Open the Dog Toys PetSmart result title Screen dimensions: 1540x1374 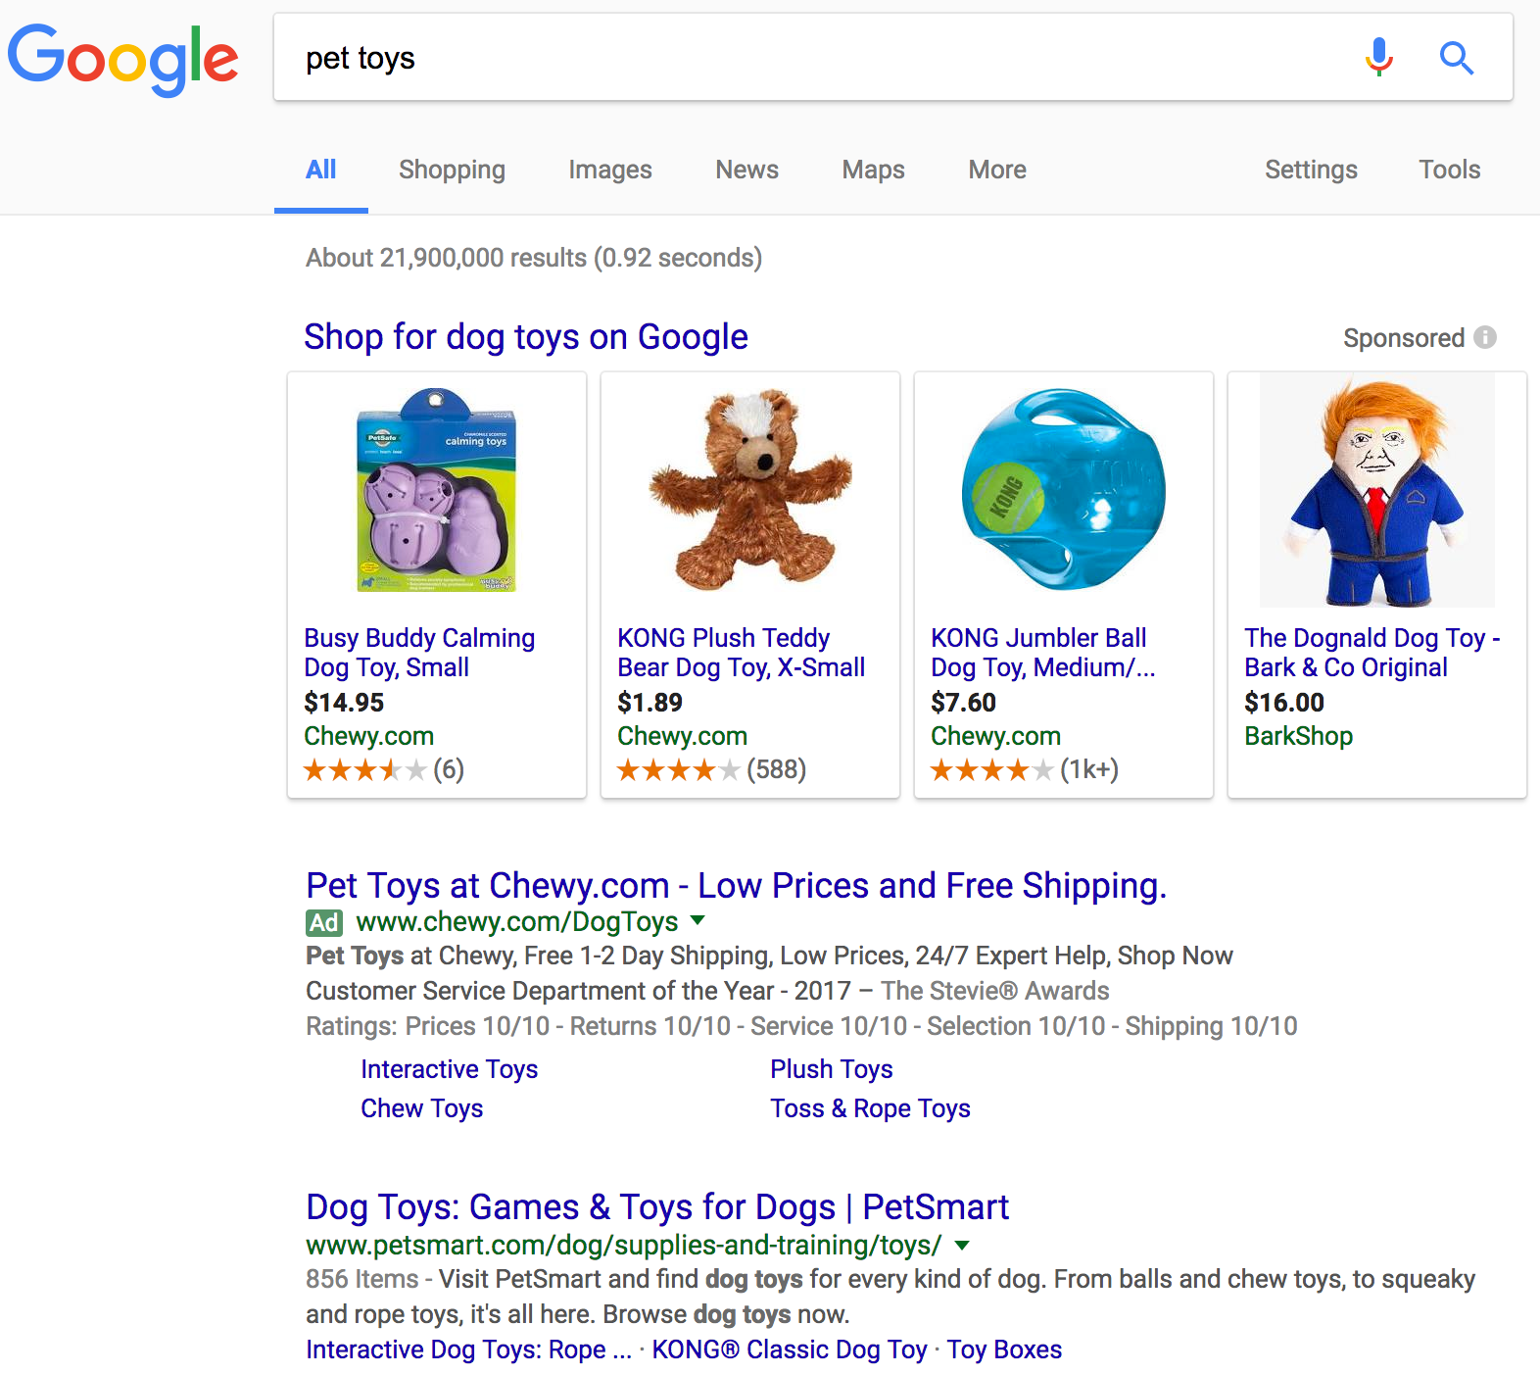point(656,1207)
